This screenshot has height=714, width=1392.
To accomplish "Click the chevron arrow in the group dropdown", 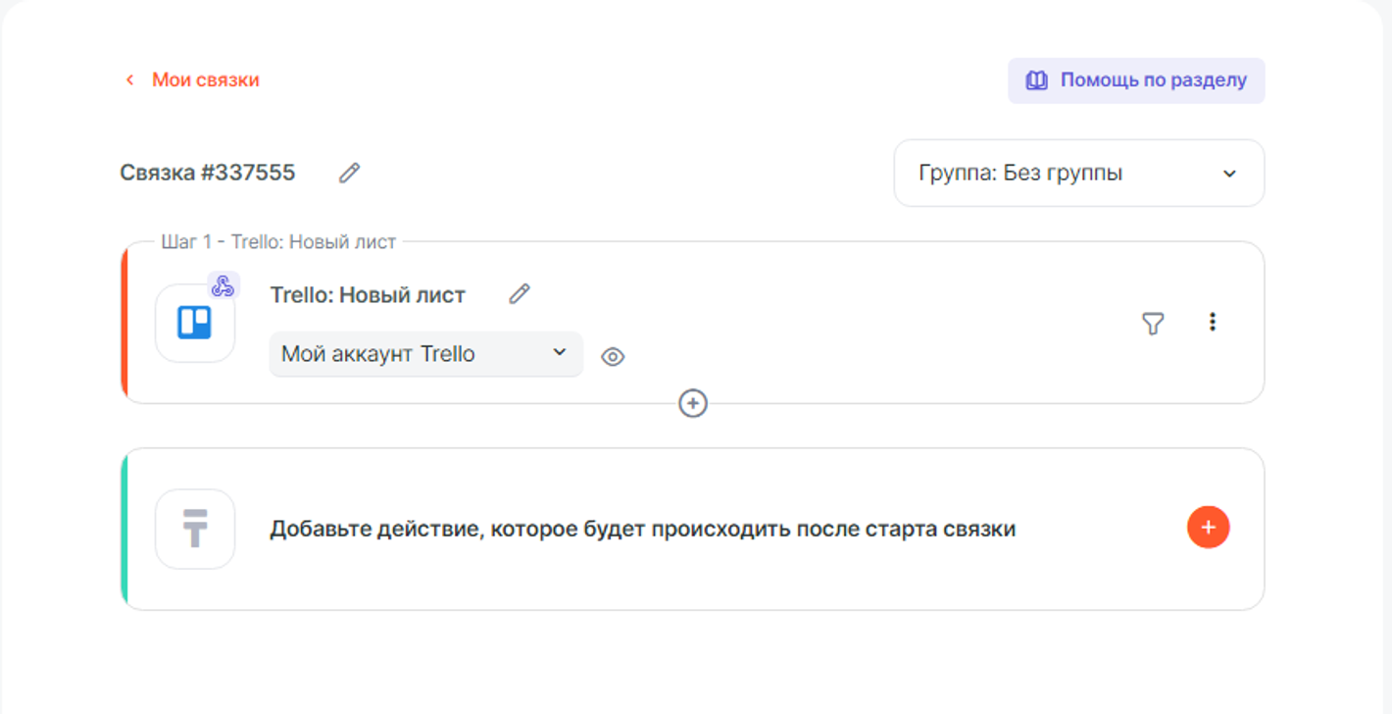I will pos(1229,174).
